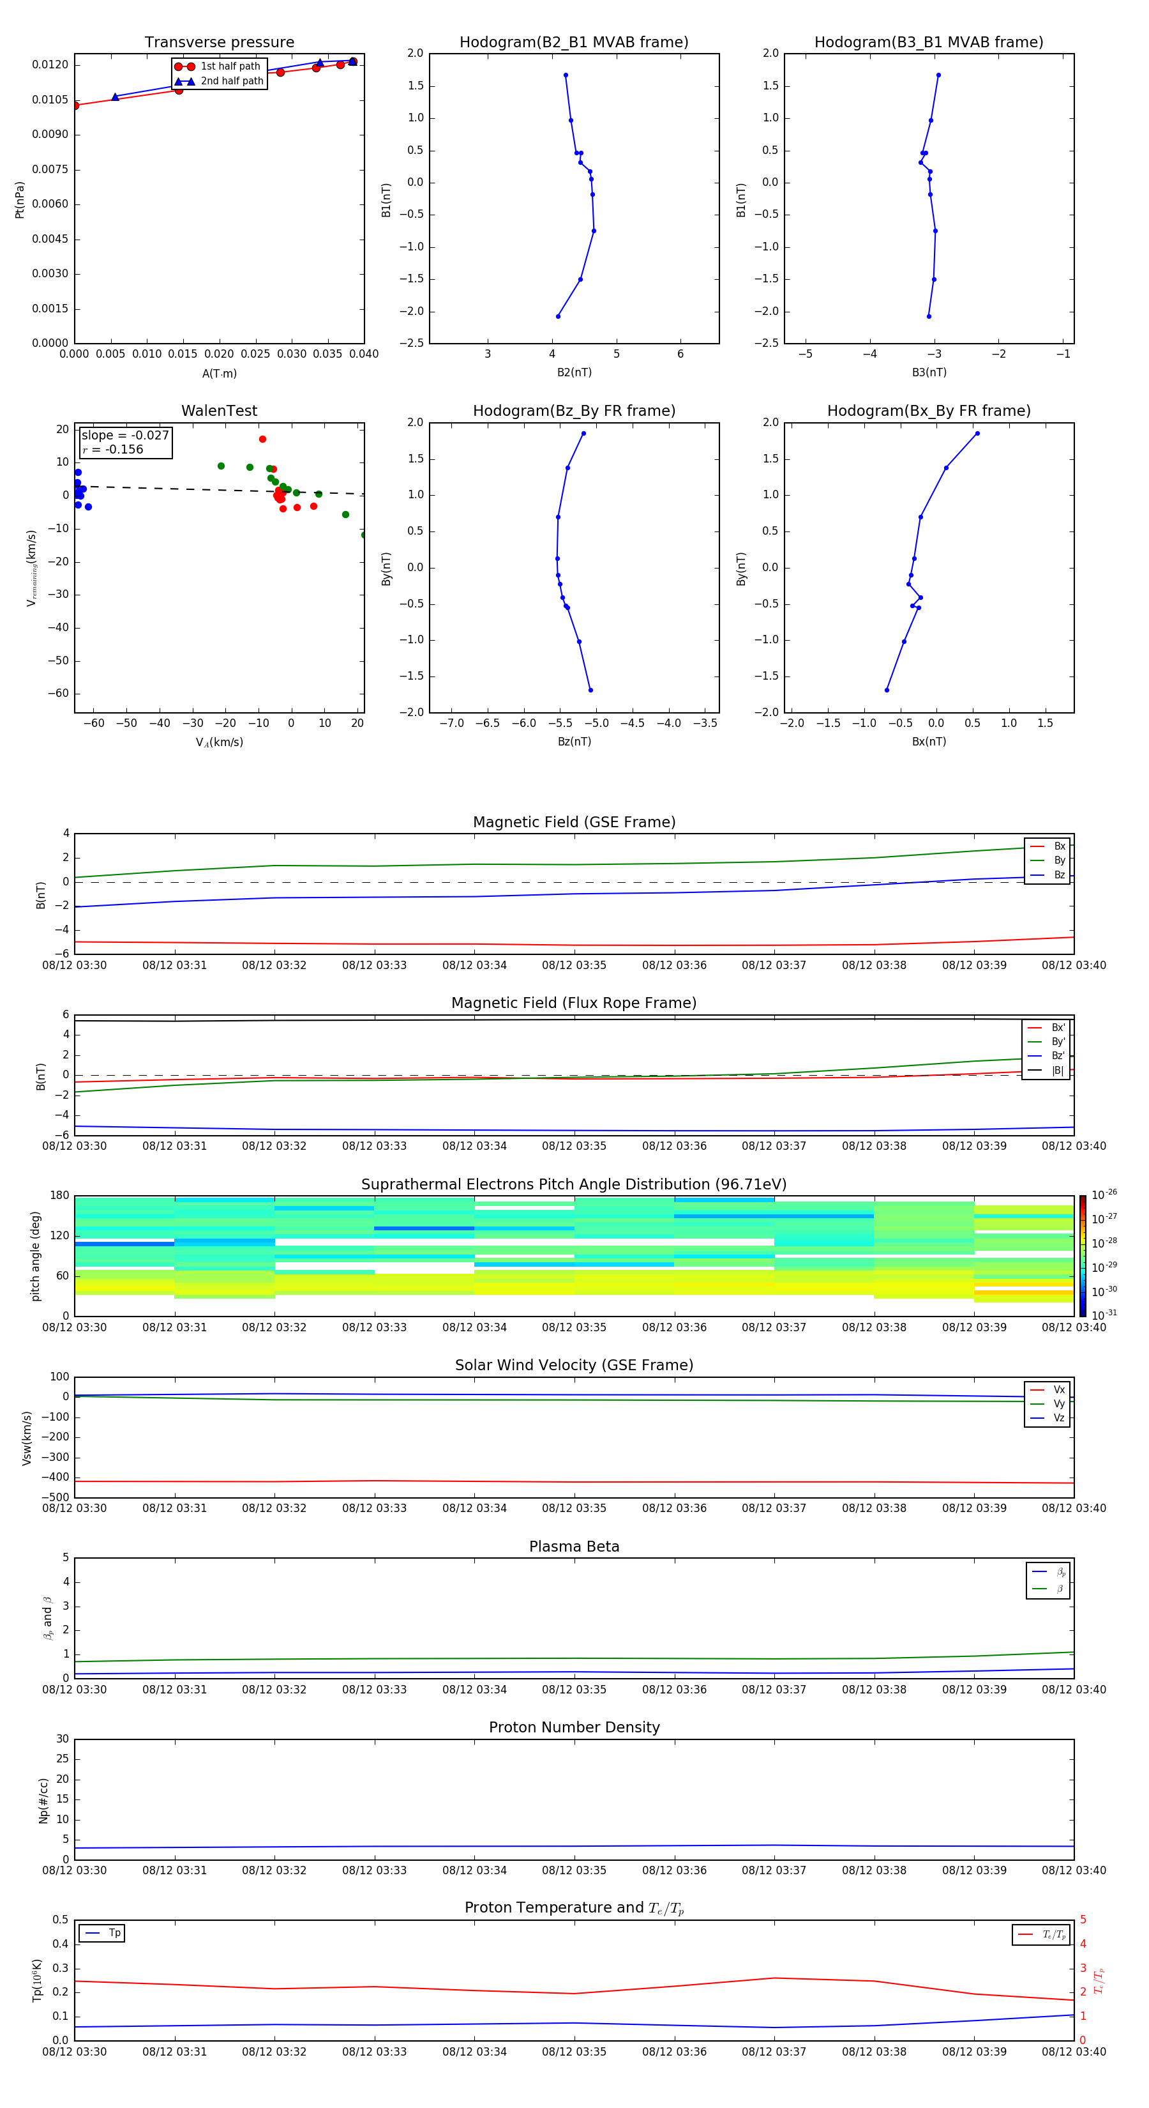Click the 'Hodogram(Bx_By FR frame)' title
1149x2108 pixels.
pyautogui.click(x=929, y=411)
